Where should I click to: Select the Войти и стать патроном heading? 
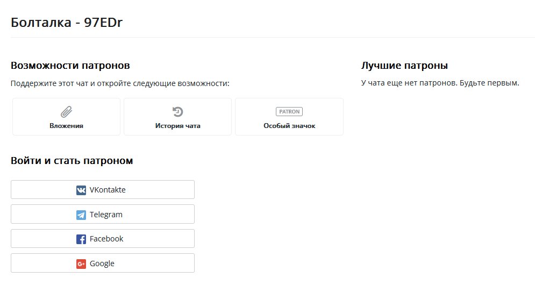pos(72,160)
